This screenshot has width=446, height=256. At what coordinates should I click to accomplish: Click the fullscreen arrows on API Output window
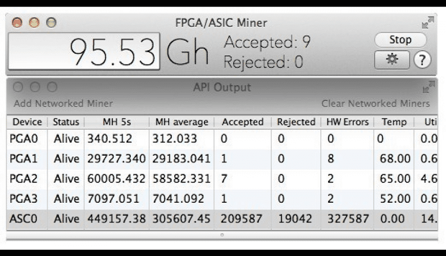click(x=428, y=88)
